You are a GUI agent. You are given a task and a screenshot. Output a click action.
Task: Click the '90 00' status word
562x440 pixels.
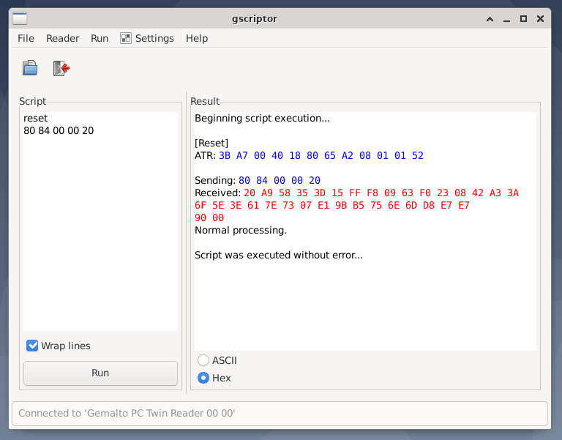click(209, 217)
